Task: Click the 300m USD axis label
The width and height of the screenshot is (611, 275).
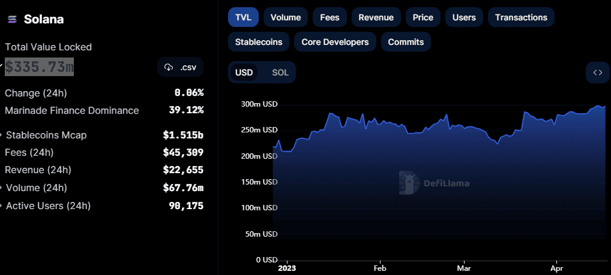Action: (x=260, y=104)
